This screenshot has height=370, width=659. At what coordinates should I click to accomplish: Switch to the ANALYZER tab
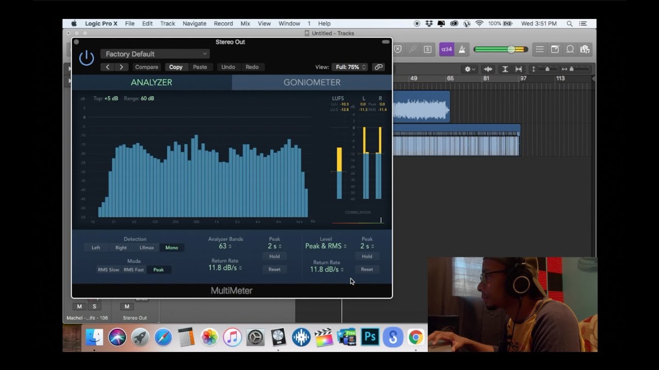click(151, 82)
